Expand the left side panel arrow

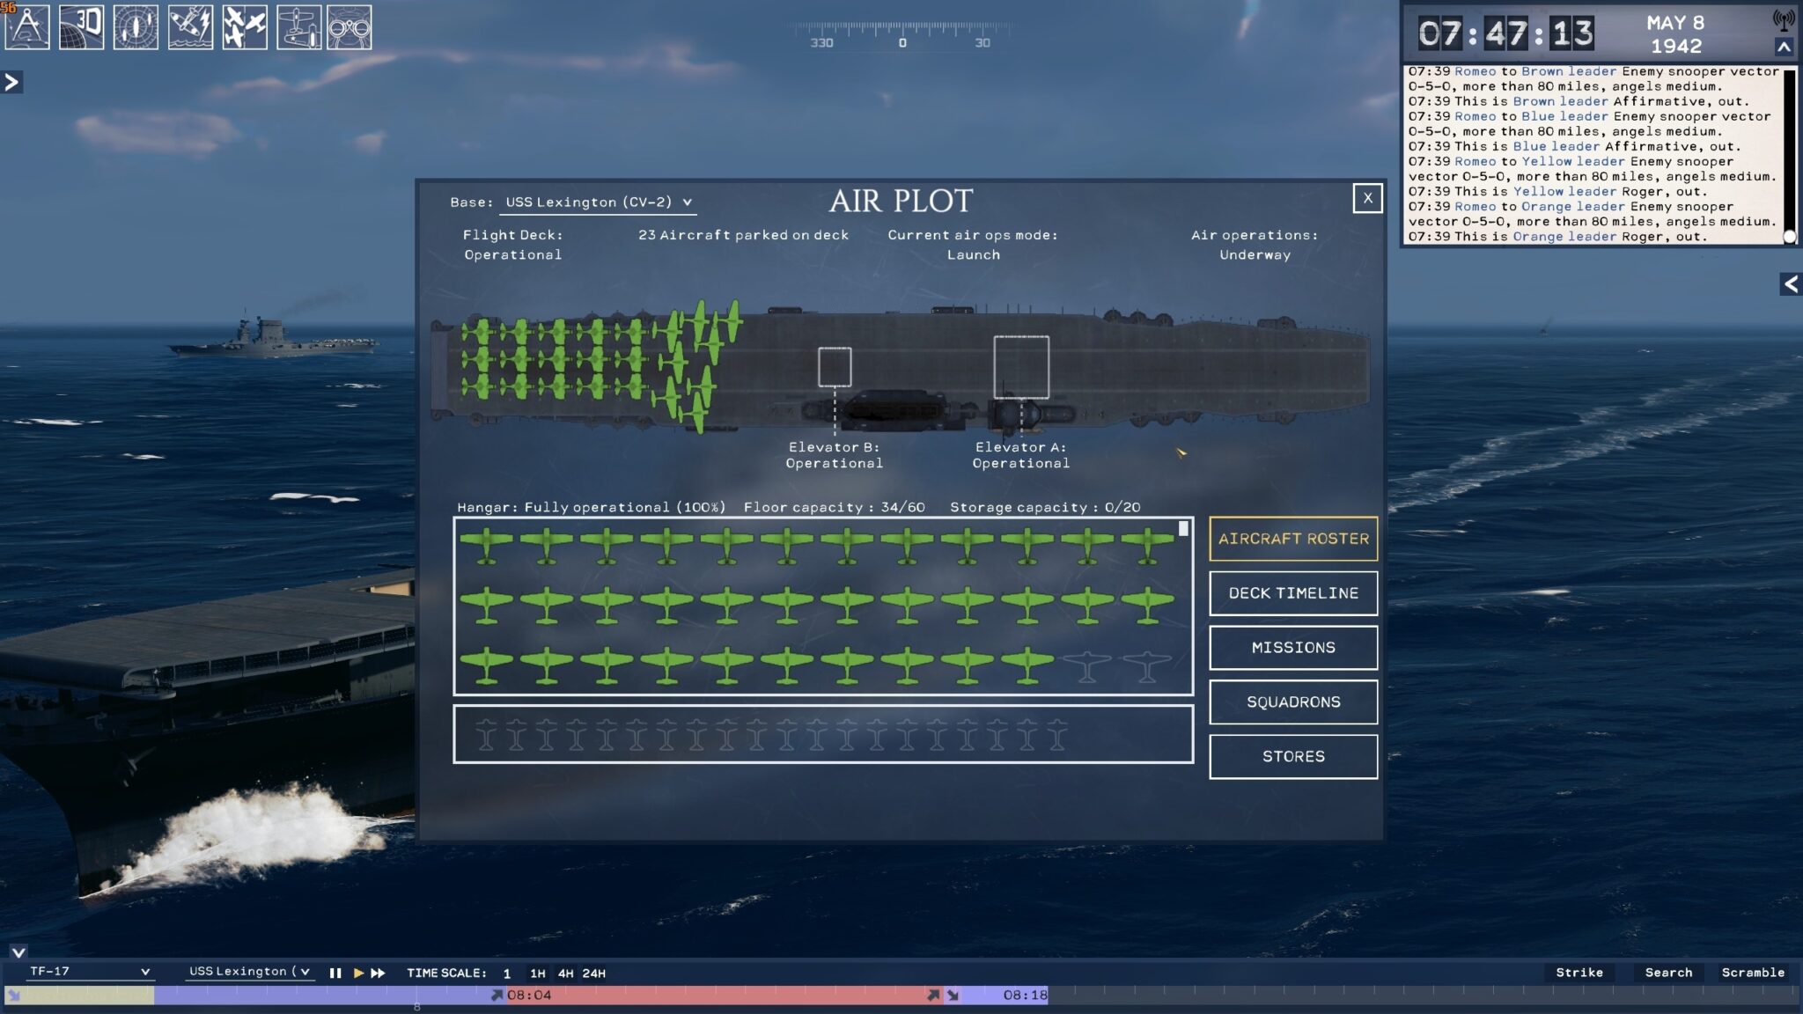coord(11,83)
